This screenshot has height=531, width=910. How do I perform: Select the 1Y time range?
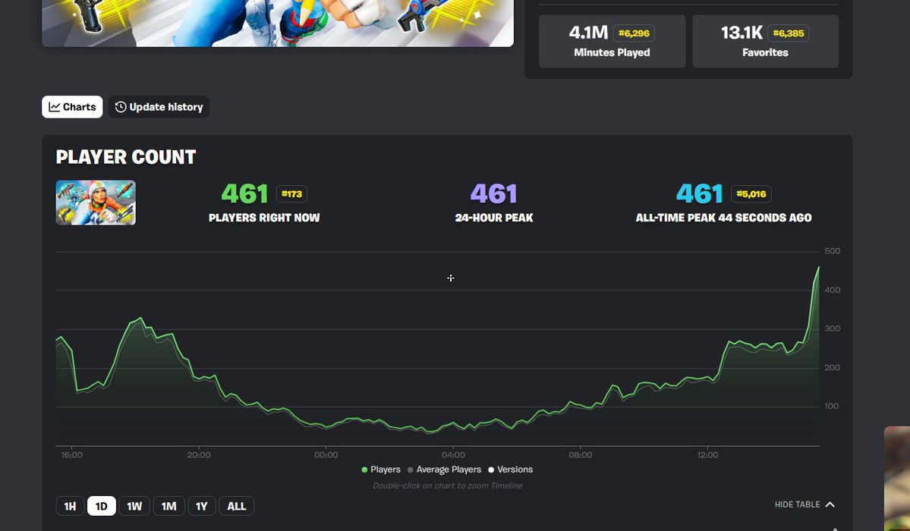click(x=201, y=506)
